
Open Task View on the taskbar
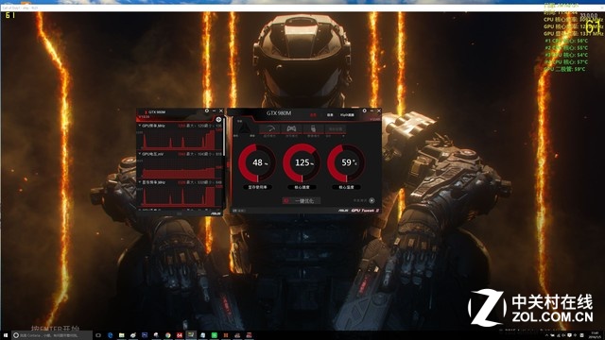(98, 335)
